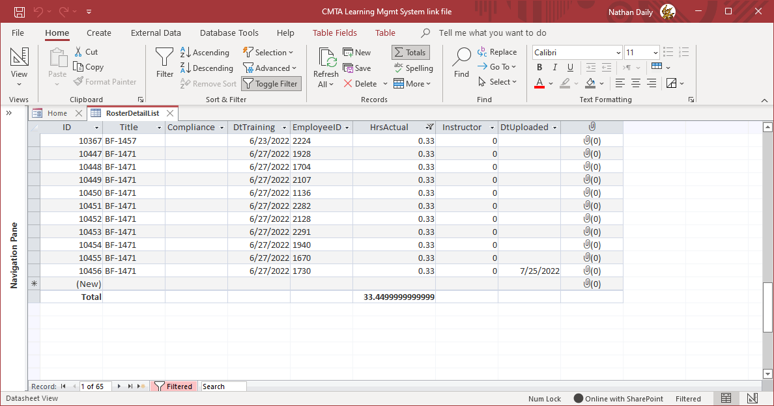This screenshot has width=774, height=406.
Task: Open the Calibri font name dropdown
Action: 618,53
